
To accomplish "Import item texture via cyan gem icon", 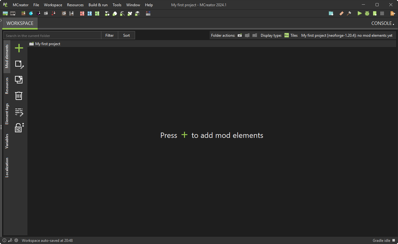I will (x=31, y=13).
